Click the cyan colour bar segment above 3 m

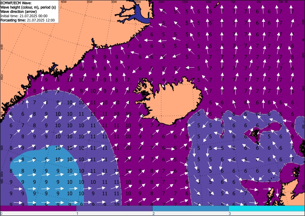(267, 208)
